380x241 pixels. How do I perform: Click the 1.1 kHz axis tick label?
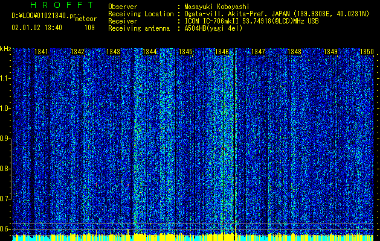pos(5,78)
